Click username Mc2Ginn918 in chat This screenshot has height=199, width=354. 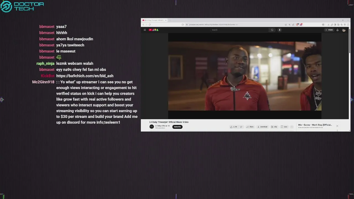(43, 82)
